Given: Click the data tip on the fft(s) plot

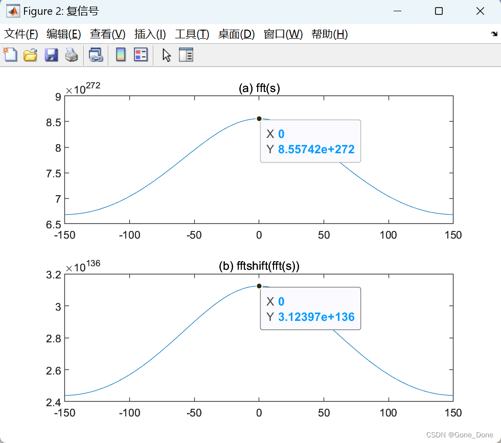Looking at the screenshot, I should click(x=310, y=141).
